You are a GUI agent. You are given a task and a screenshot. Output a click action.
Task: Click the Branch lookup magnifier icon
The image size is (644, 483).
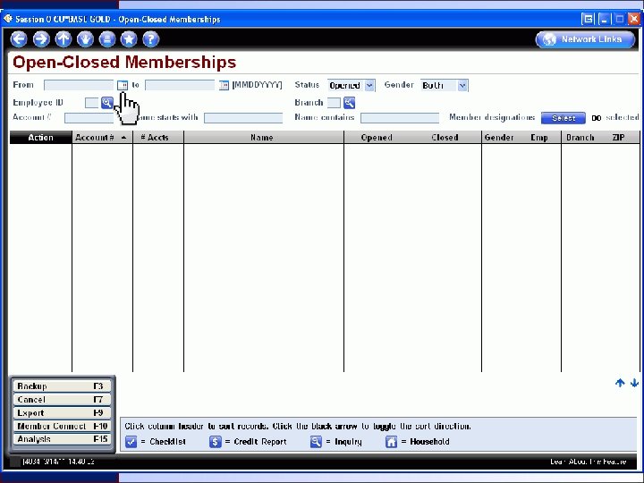tap(349, 102)
